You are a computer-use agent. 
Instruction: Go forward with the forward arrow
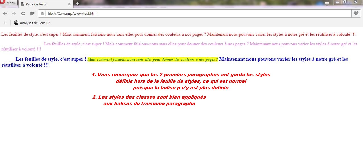[x=14, y=13]
